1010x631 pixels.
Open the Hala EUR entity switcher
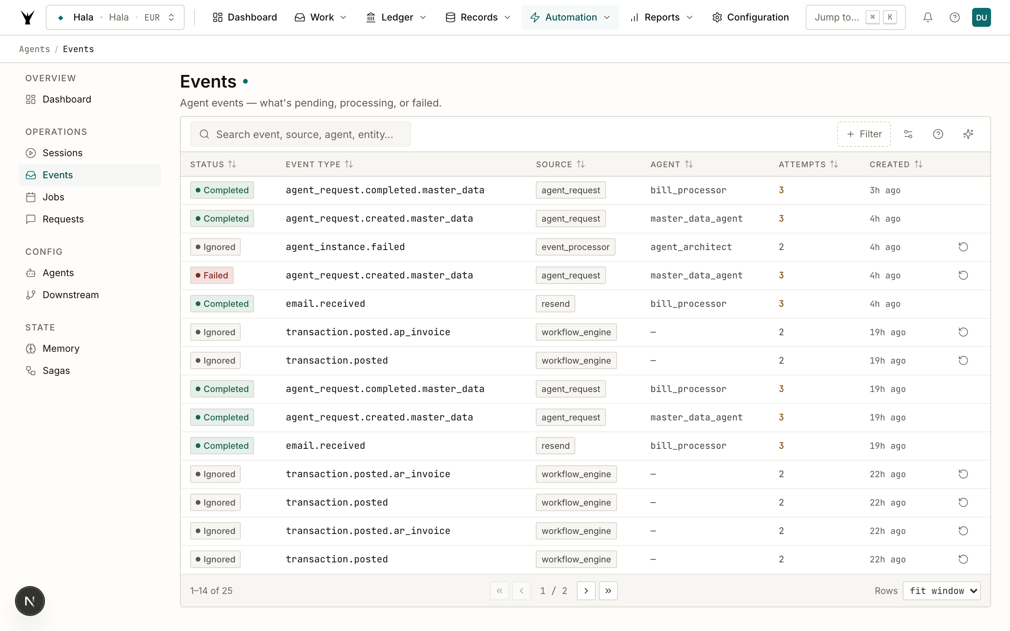click(115, 17)
